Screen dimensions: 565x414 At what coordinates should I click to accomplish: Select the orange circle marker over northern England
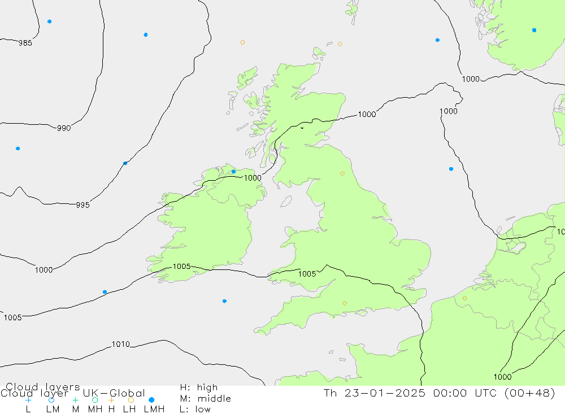[x=342, y=173]
